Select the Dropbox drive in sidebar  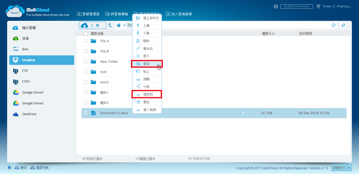pos(41,60)
